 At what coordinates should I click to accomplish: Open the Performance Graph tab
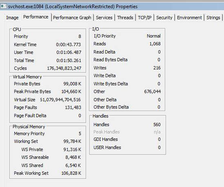[x=72, y=18]
